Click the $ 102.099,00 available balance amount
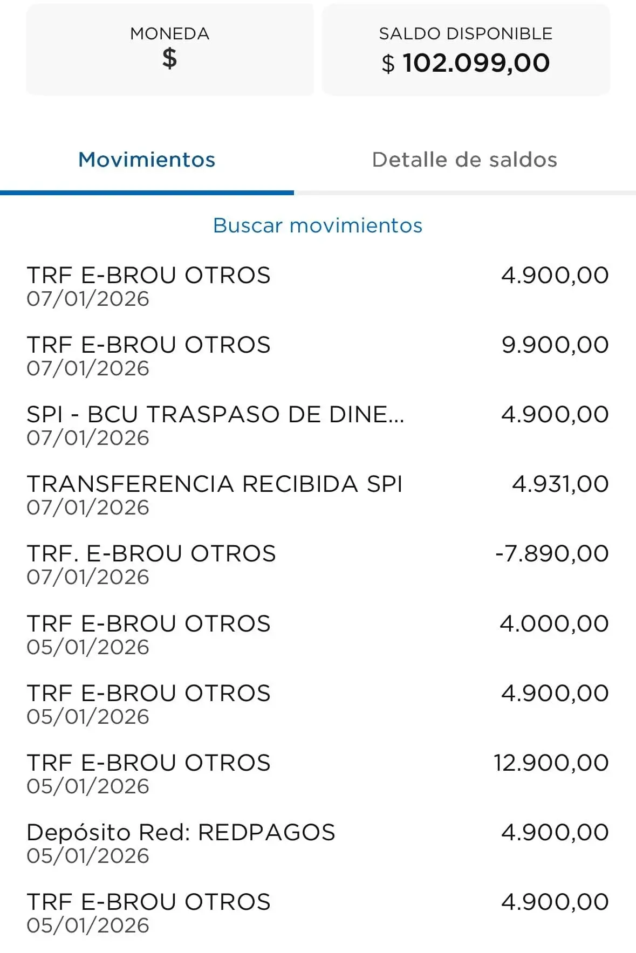The image size is (636, 953). (x=466, y=63)
